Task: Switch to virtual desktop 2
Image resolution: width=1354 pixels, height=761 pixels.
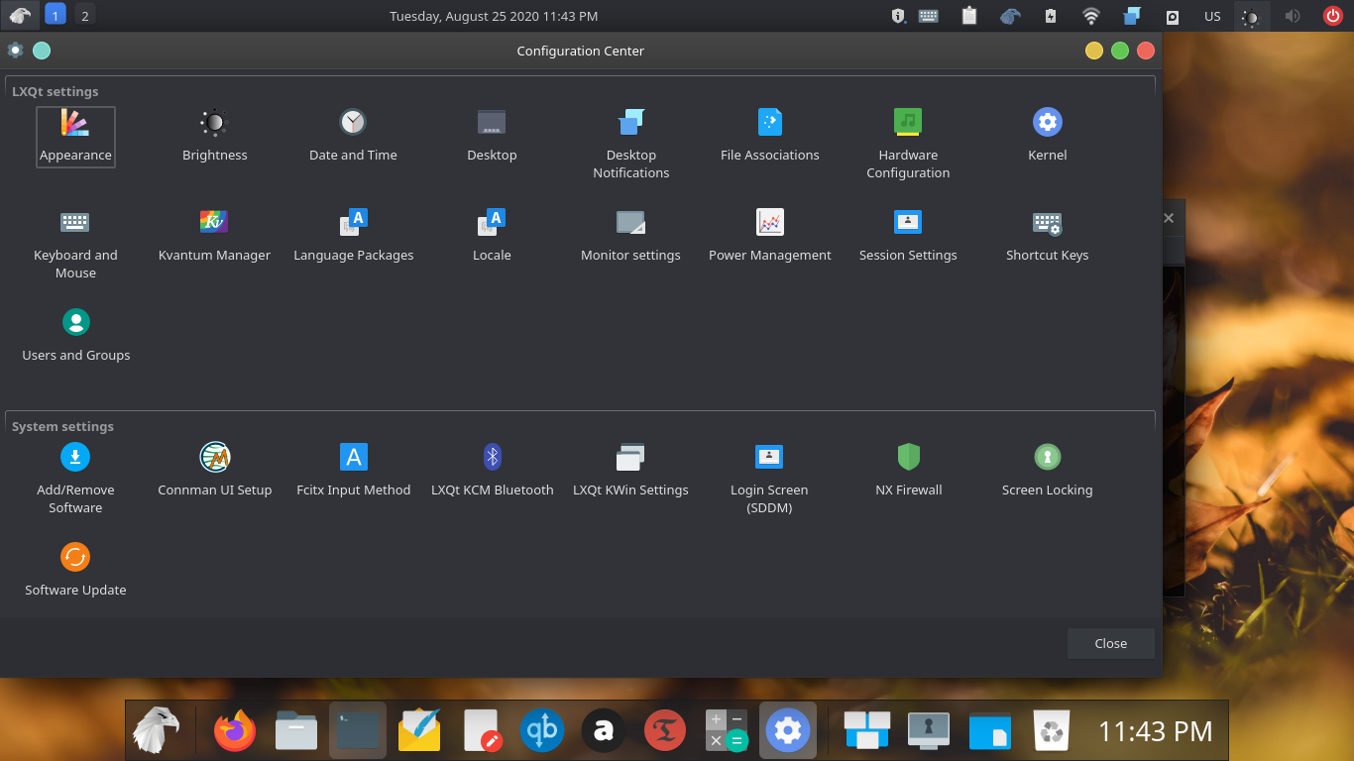Action: [85, 15]
